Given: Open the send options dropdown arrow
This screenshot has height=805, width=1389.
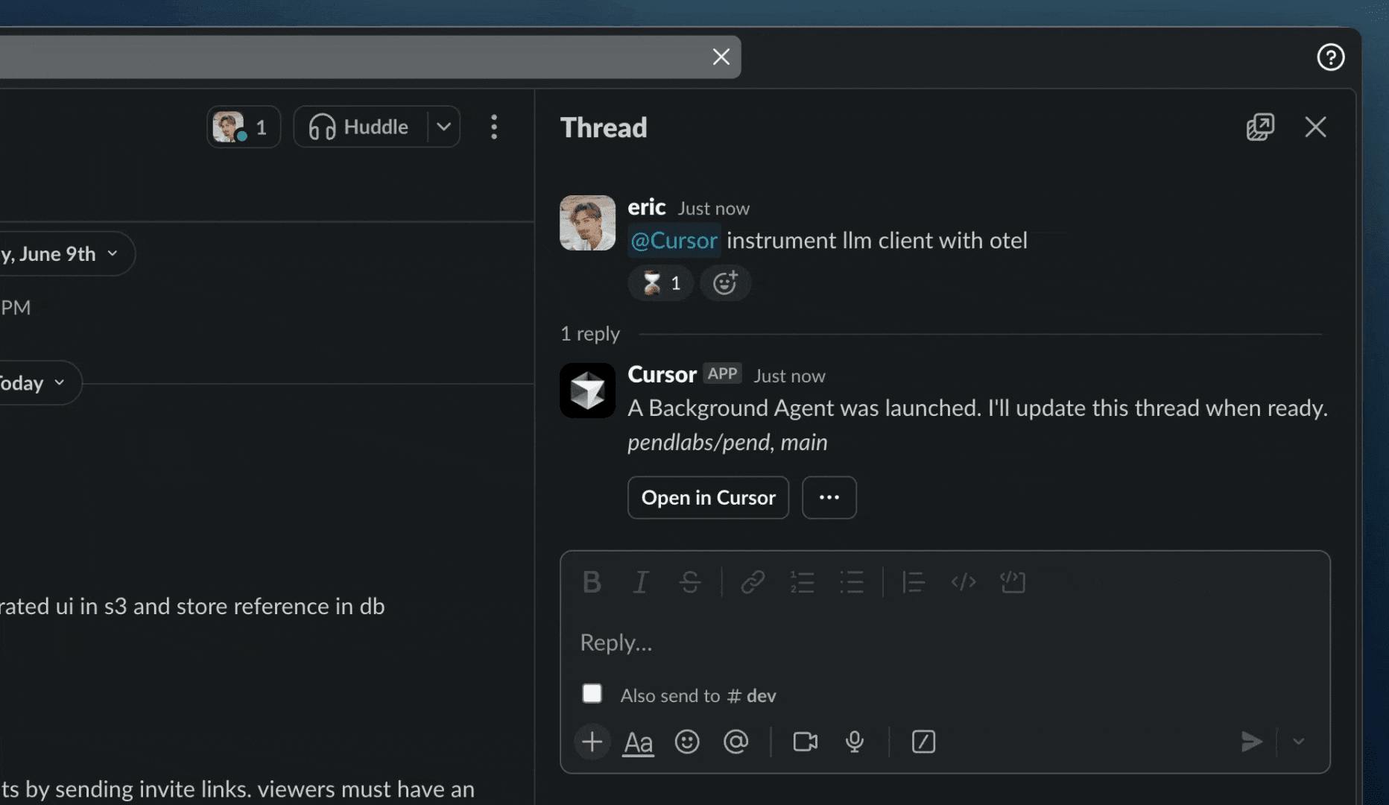Looking at the screenshot, I should click(1299, 742).
